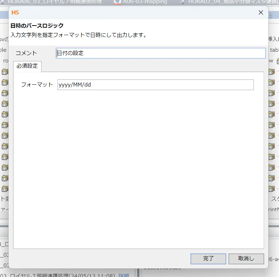Click the 完了 button

pyautogui.click(x=208, y=259)
